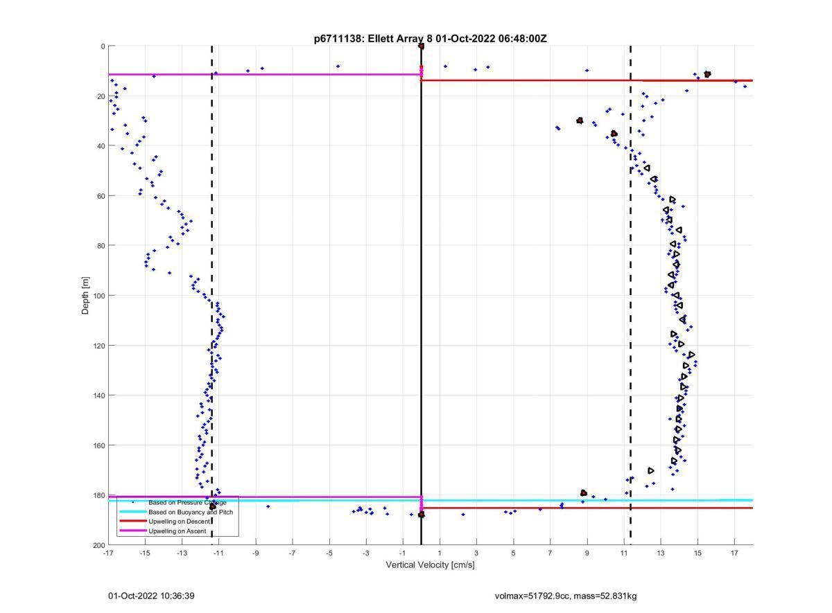832x613 pixels.
Task: Click depth axis tick label '200'
Action: click(x=98, y=545)
